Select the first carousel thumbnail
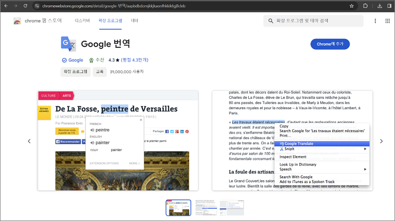 point(178,208)
